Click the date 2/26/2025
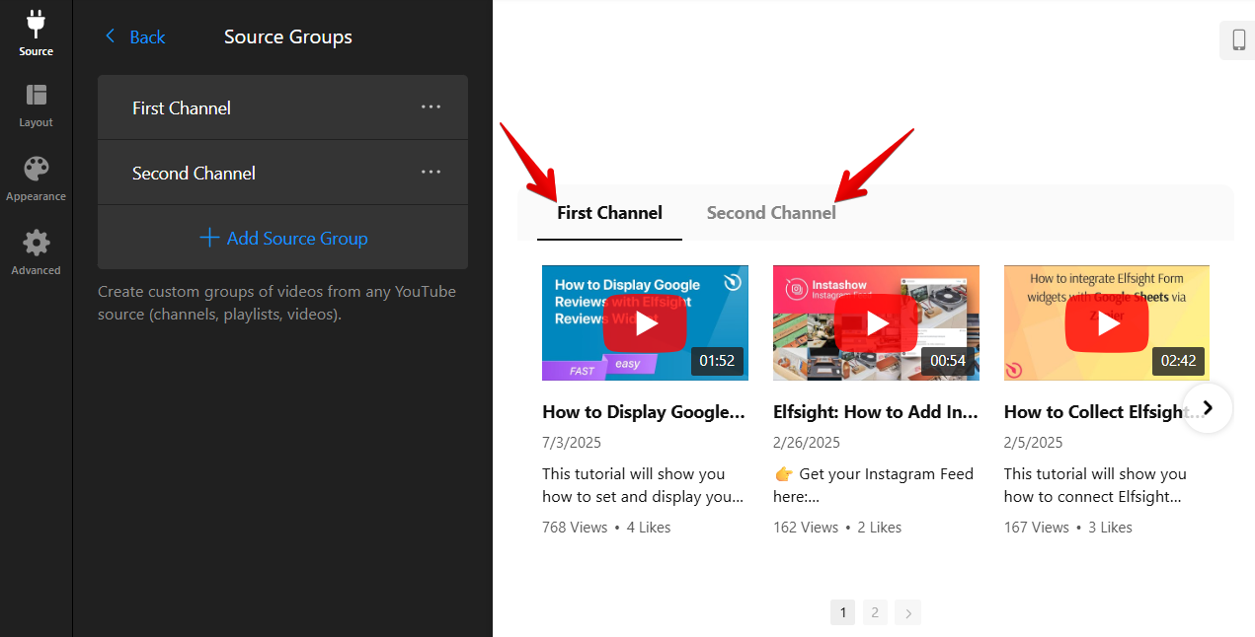The width and height of the screenshot is (1255, 637). (x=807, y=443)
